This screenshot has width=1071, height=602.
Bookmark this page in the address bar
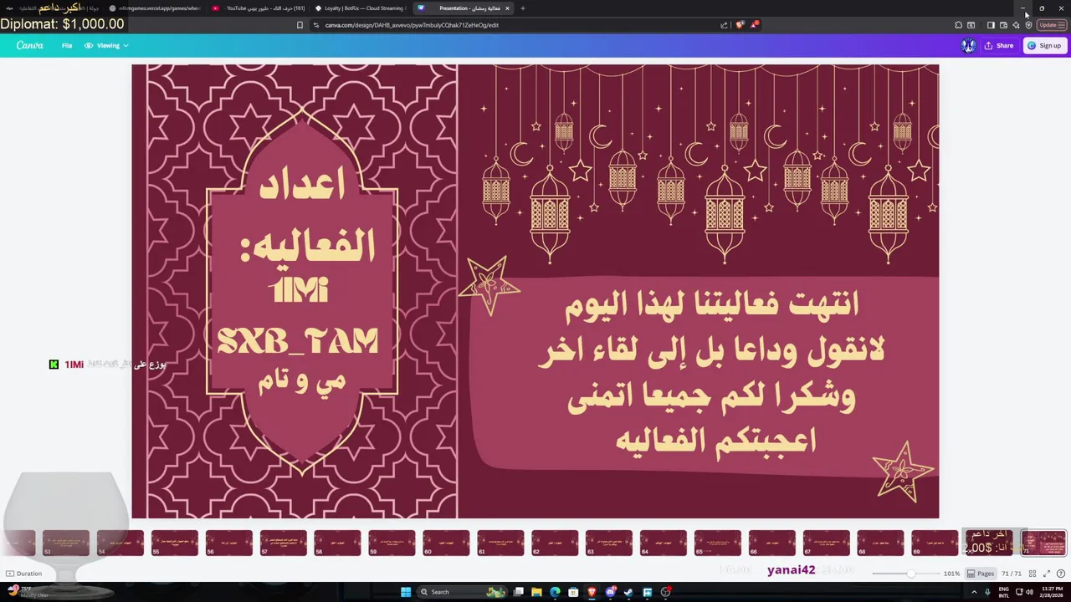pyautogui.click(x=300, y=25)
